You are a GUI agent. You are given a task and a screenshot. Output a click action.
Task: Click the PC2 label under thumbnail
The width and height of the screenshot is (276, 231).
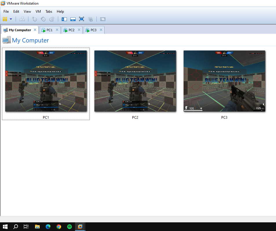pyautogui.click(x=135, y=118)
